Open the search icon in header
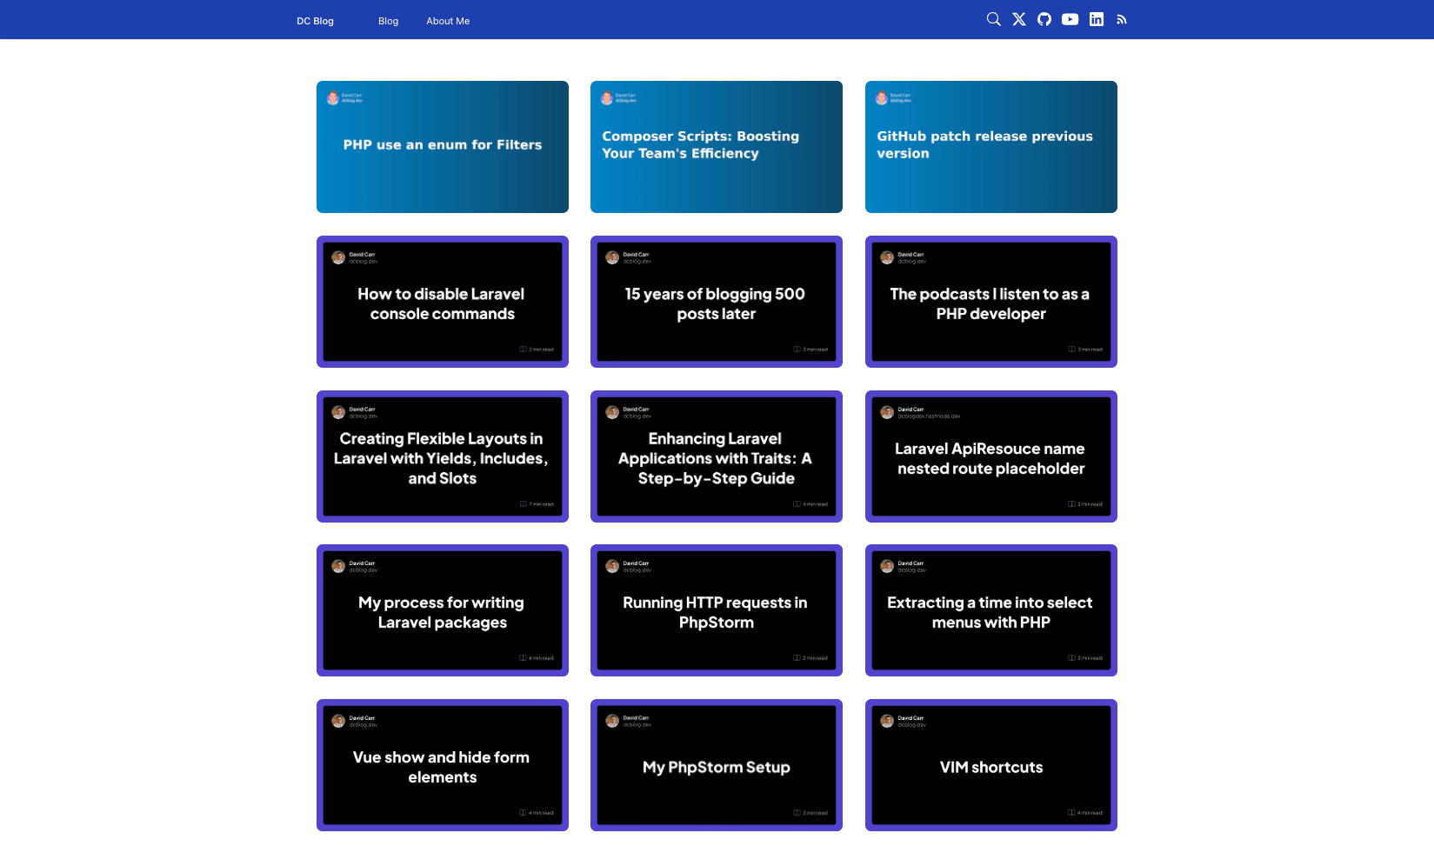Screen dimensions: 1434x846 tap(993, 19)
